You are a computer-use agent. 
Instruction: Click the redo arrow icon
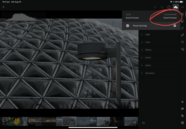pyautogui.click(x=155, y=7)
